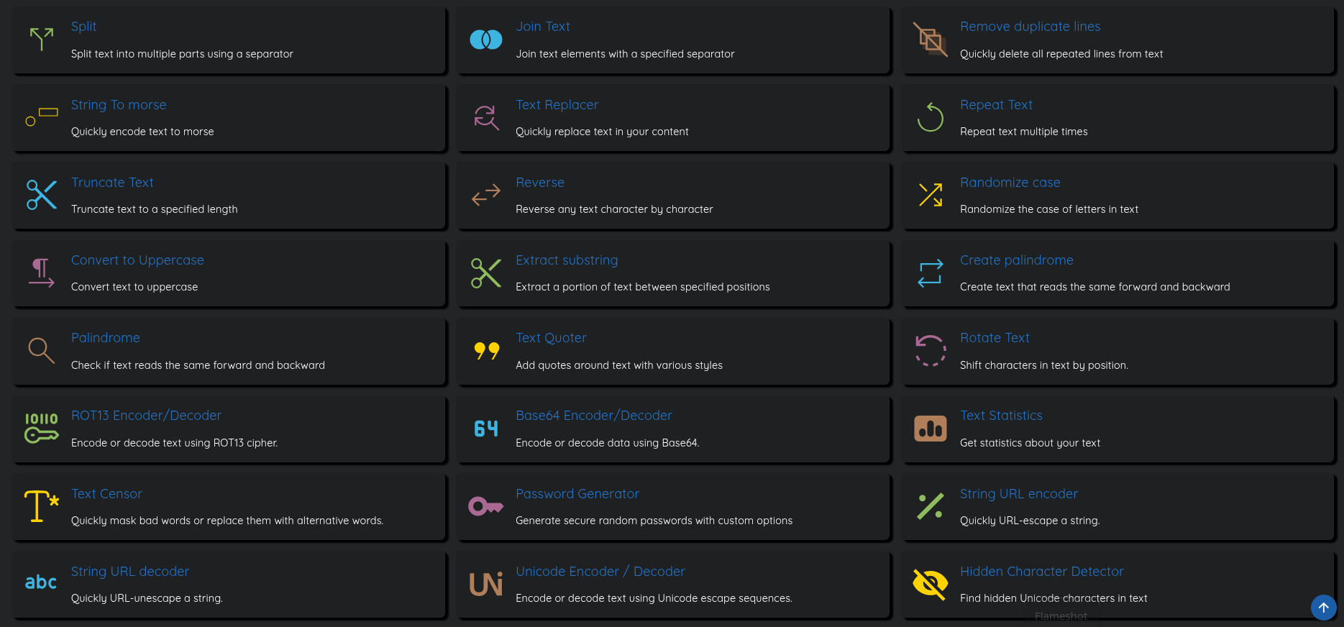The height and width of the screenshot is (627, 1344).
Task: Open the String To morse link
Action: 119,105
